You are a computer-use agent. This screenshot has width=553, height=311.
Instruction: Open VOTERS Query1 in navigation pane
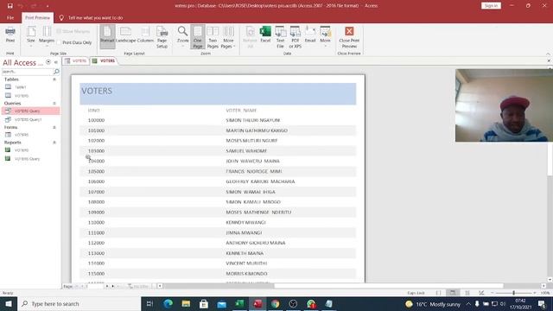pos(31,119)
